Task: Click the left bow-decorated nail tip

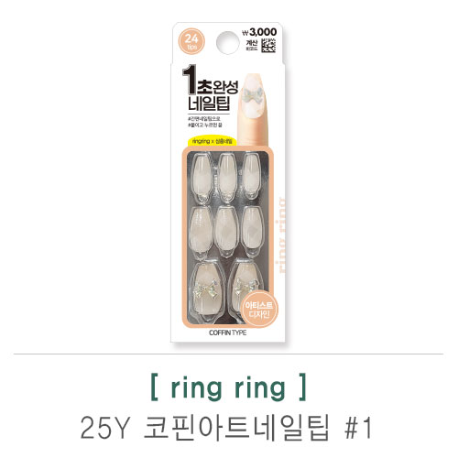Action: pos(207,291)
